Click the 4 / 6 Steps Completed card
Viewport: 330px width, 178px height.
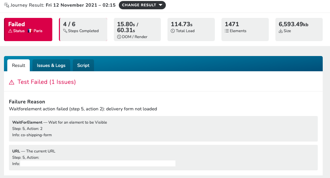coord(83,30)
